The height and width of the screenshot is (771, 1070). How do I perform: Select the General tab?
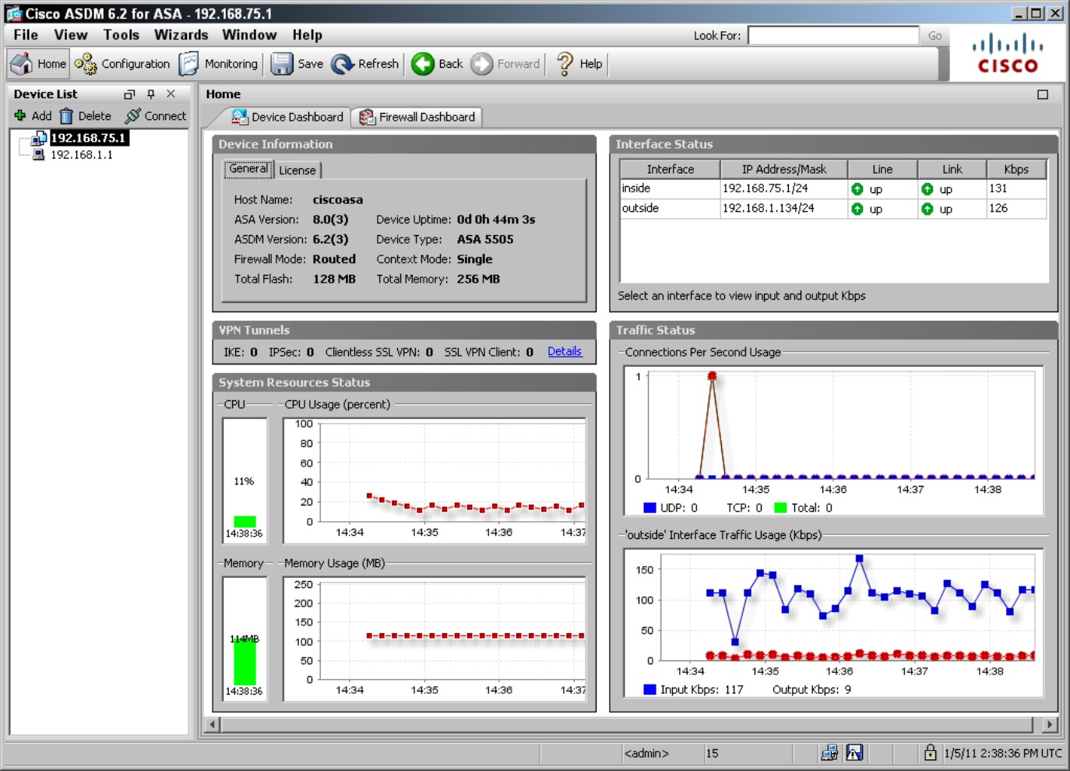click(x=248, y=169)
